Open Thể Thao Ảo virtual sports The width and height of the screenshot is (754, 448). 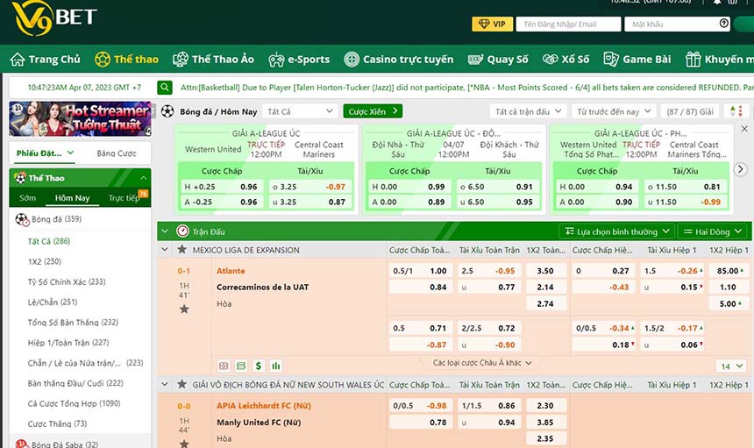(x=213, y=59)
